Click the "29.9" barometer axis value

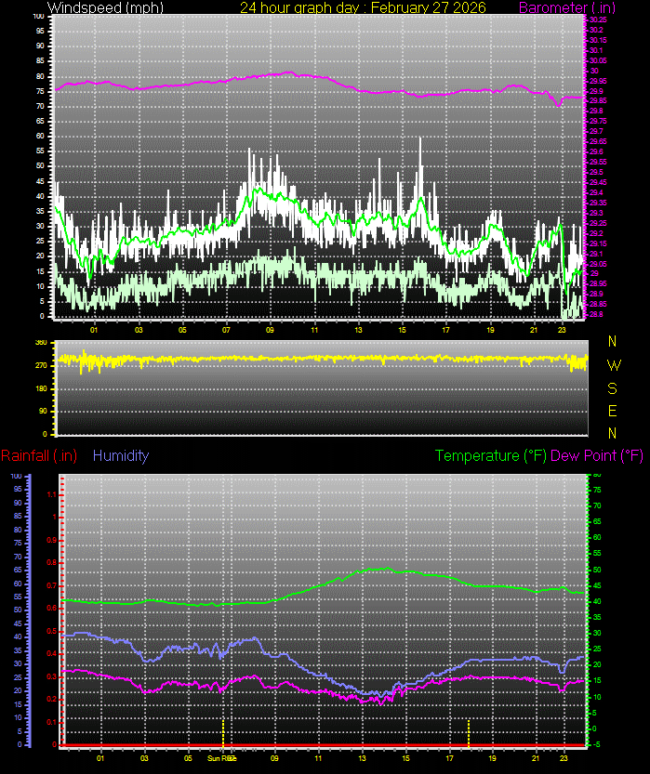[x=596, y=91]
